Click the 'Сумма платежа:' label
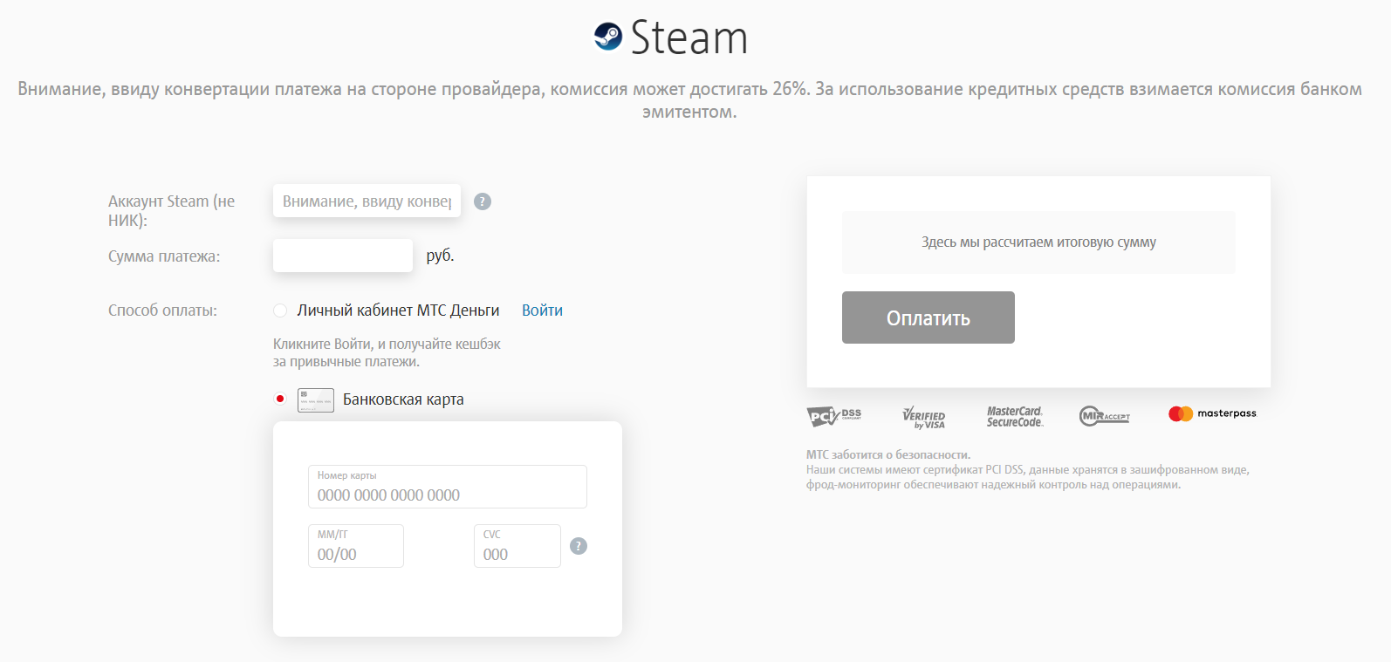This screenshot has height=662, width=1391. pos(164,256)
